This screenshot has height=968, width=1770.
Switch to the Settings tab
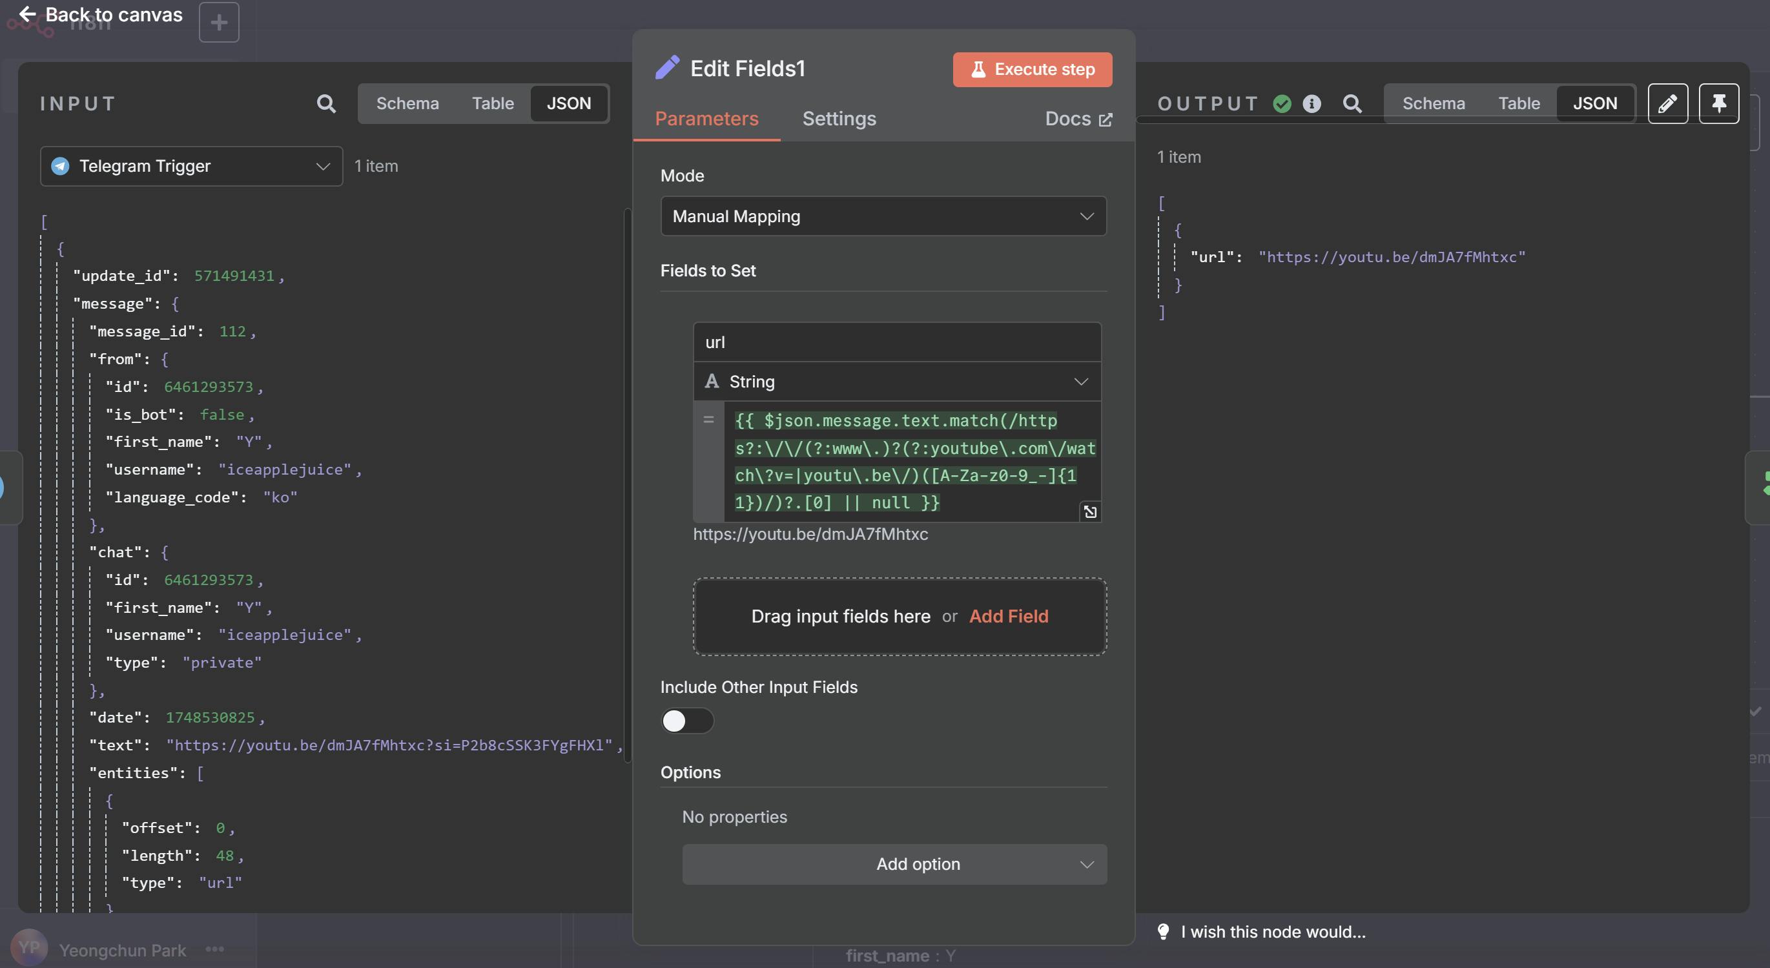[x=839, y=119]
